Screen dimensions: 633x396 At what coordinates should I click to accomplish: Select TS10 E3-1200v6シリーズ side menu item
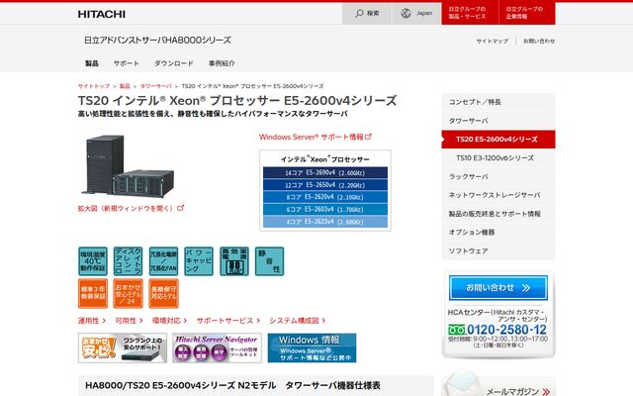498,158
